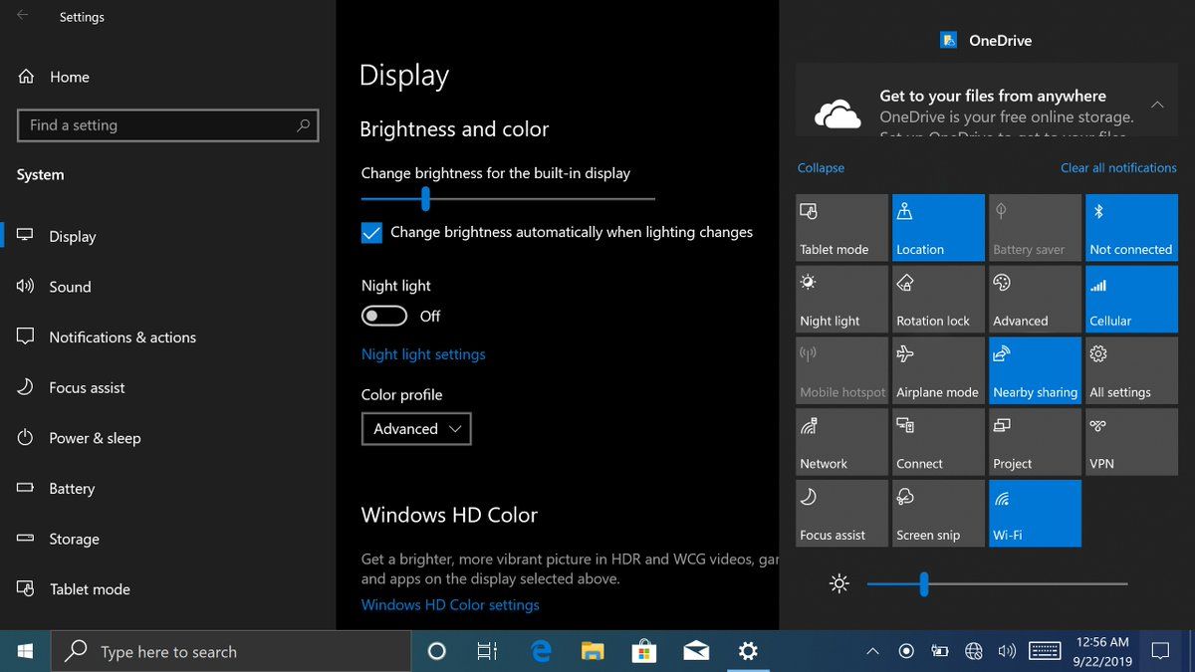Close the Action Center via taskbar notification icon
Image resolution: width=1195 pixels, height=672 pixels.
(x=1160, y=651)
